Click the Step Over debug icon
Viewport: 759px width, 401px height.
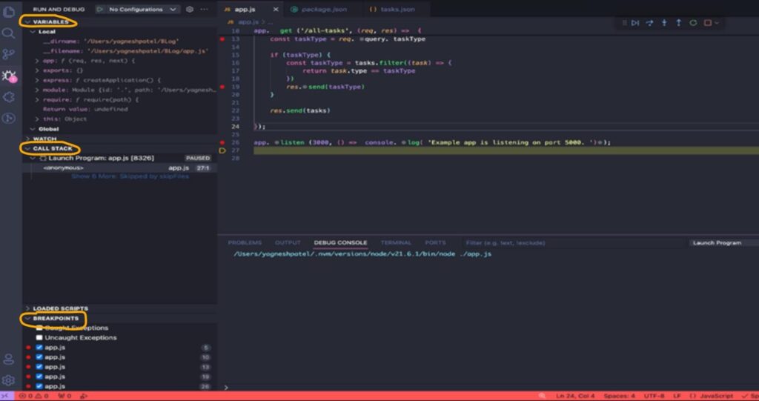coord(650,23)
